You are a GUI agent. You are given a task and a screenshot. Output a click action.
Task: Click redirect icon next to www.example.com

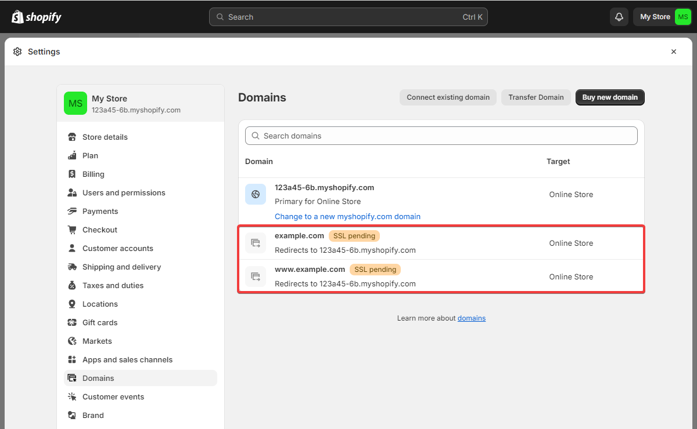[x=256, y=277]
